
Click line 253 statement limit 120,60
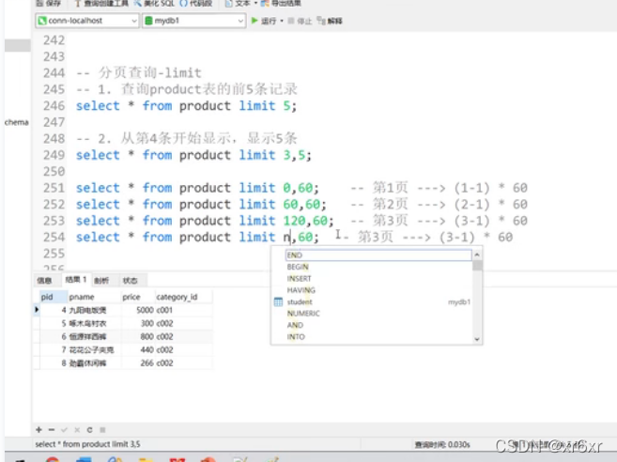pos(205,221)
